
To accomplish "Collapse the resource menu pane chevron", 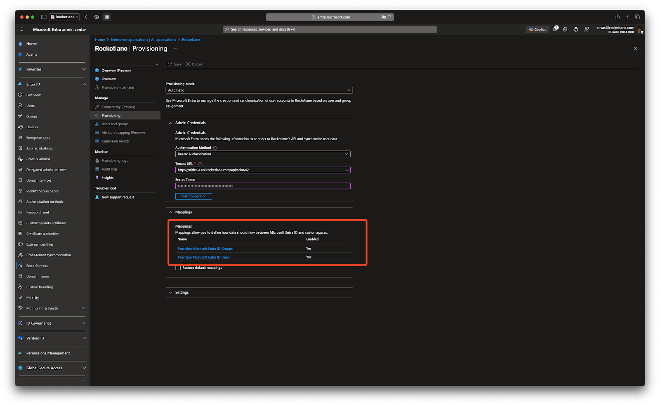I will pyautogui.click(x=157, y=64).
